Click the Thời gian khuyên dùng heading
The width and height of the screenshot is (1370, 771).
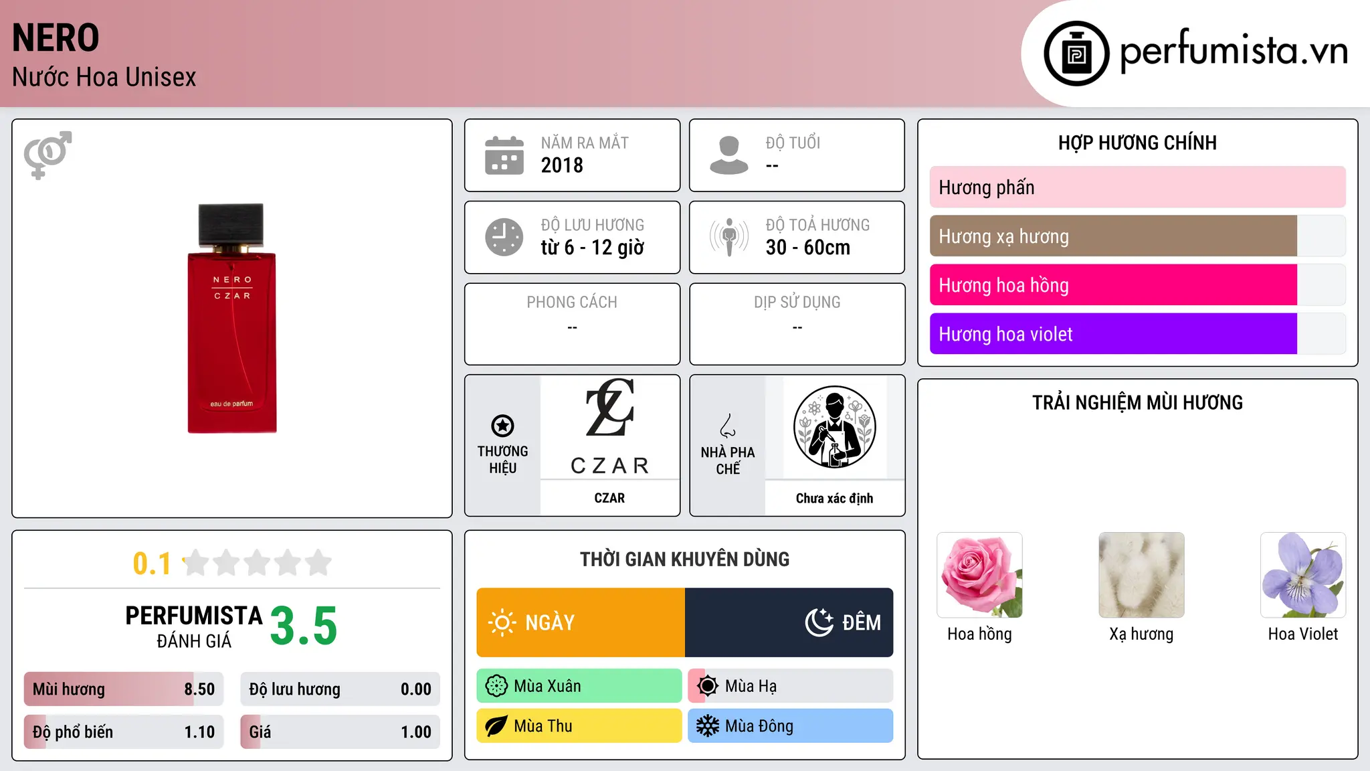click(x=684, y=559)
